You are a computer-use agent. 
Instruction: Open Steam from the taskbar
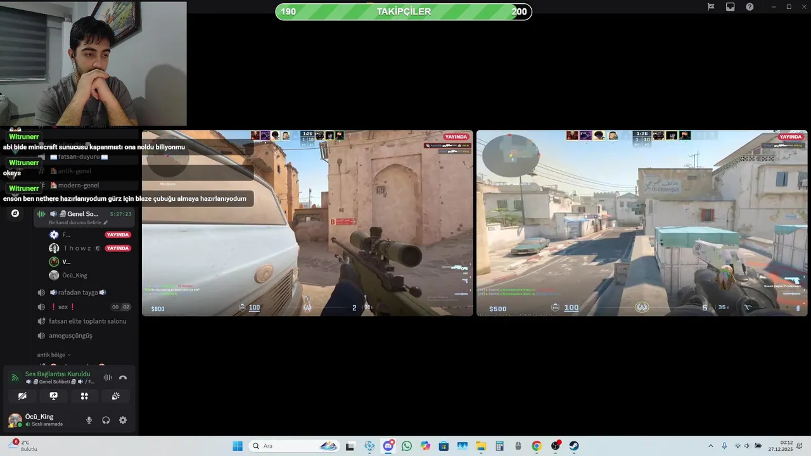click(x=574, y=446)
